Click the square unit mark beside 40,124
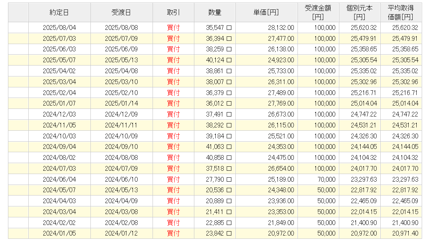 click(229, 60)
